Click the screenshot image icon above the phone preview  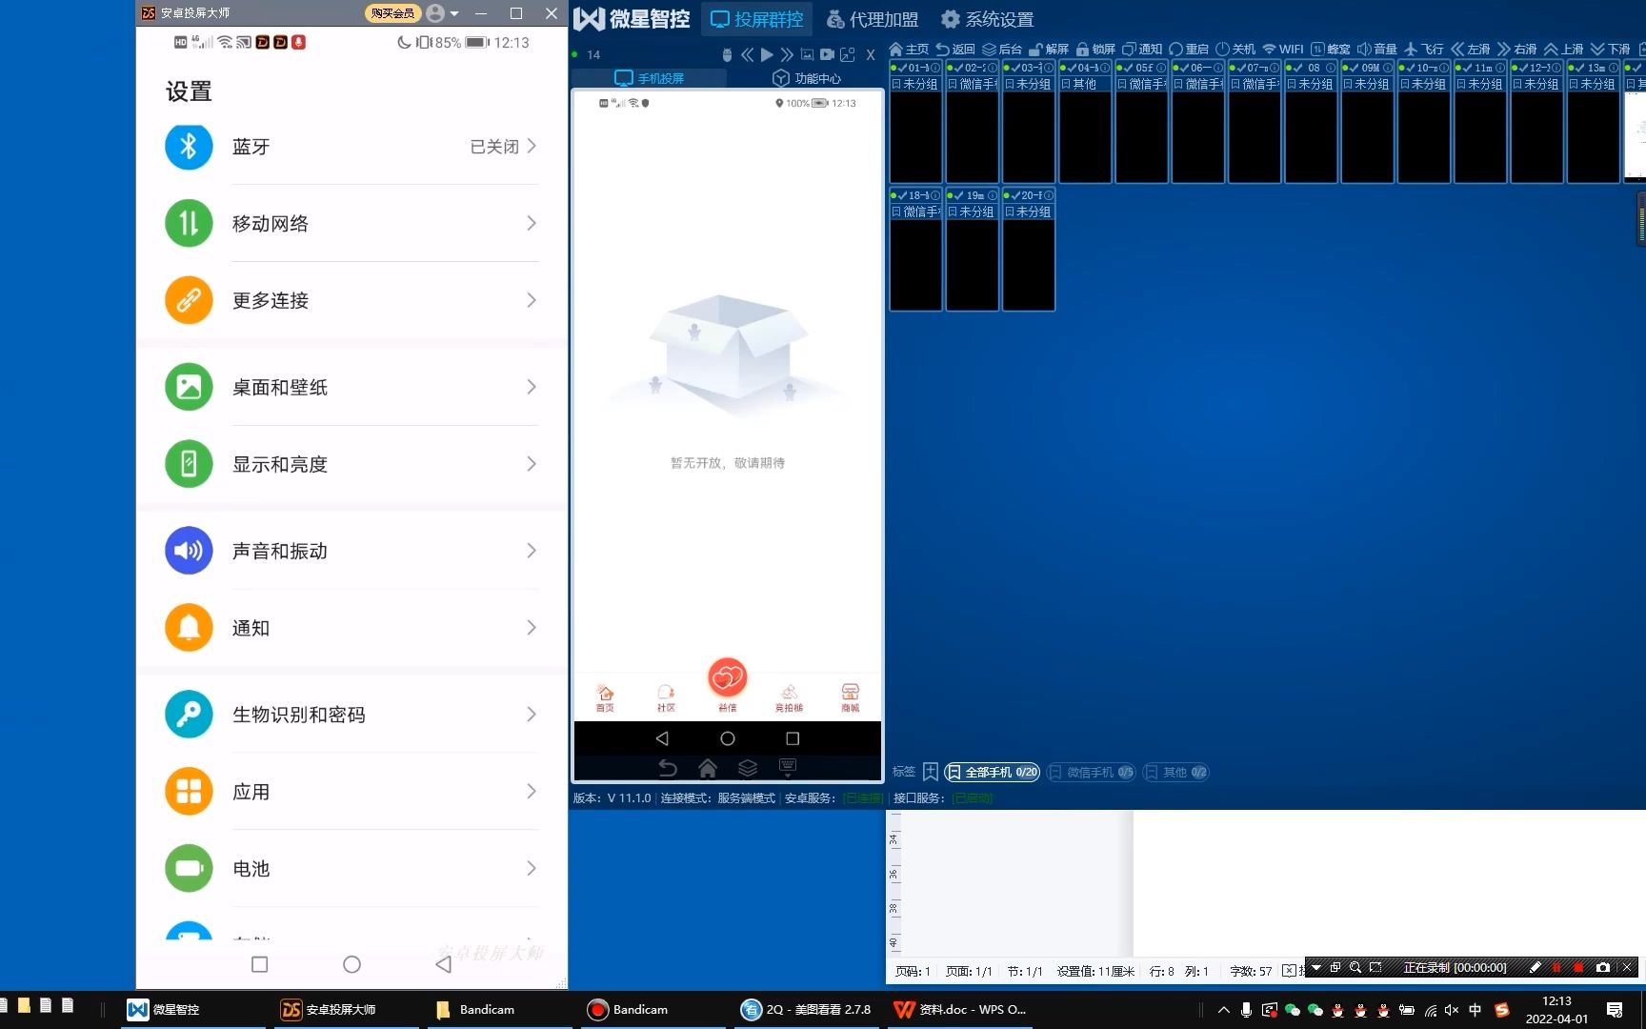coord(807,54)
